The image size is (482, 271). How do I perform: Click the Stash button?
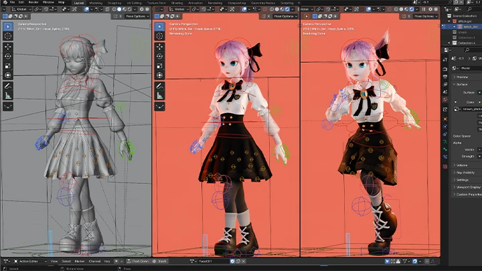click(160, 261)
